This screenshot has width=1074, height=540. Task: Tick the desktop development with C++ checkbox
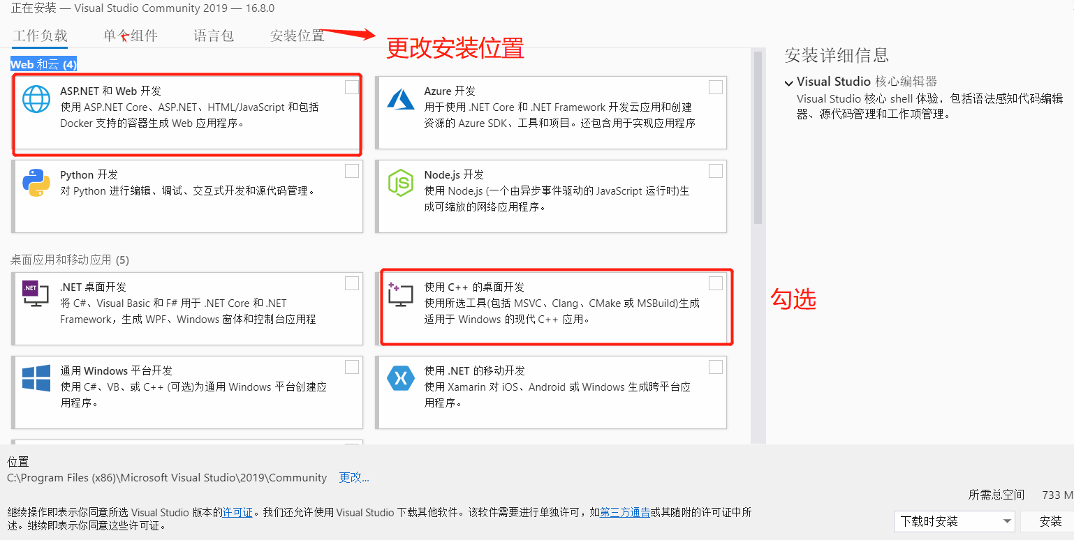[x=716, y=283]
